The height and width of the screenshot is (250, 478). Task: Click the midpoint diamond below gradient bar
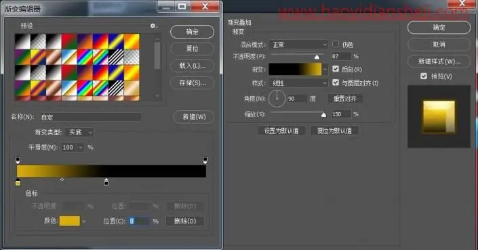(x=62, y=180)
